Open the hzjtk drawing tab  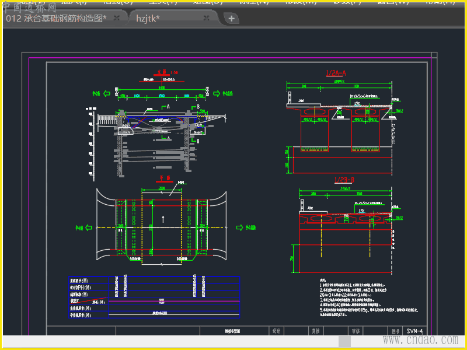tap(148, 18)
